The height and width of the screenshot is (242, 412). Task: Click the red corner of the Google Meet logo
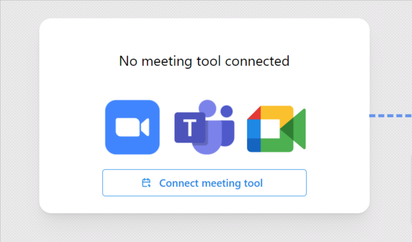coord(253,113)
